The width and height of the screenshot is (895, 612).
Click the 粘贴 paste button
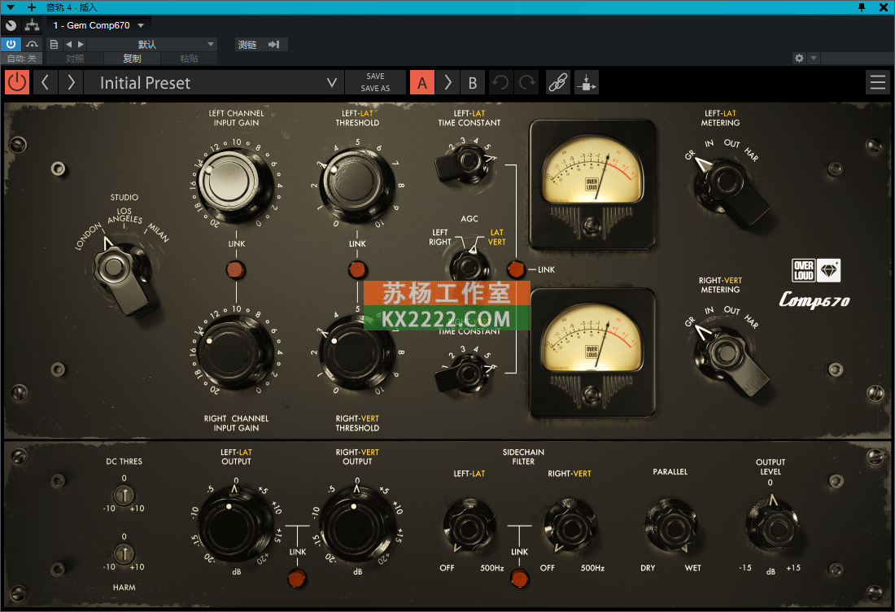189,59
